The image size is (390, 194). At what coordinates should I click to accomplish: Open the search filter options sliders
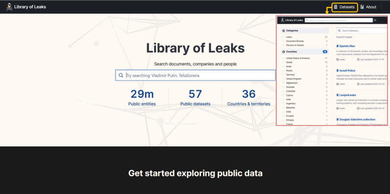[375, 20]
